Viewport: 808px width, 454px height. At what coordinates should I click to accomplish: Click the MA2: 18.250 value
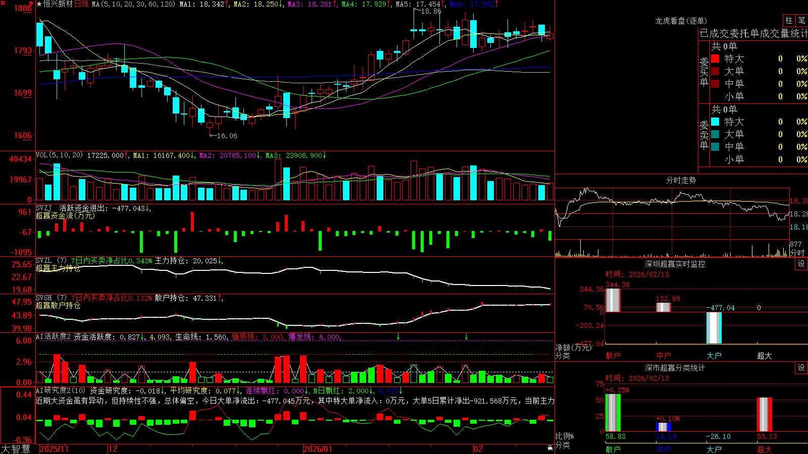point(256,4)
